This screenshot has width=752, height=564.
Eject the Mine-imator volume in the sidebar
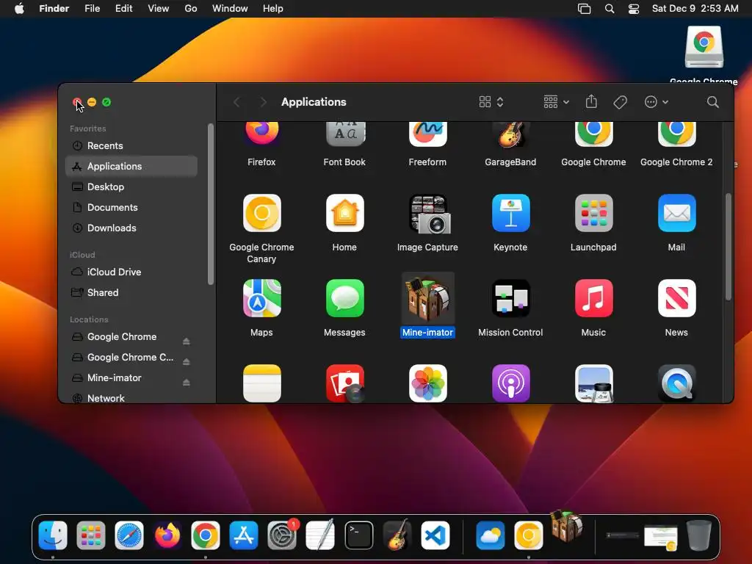point(186,382)
